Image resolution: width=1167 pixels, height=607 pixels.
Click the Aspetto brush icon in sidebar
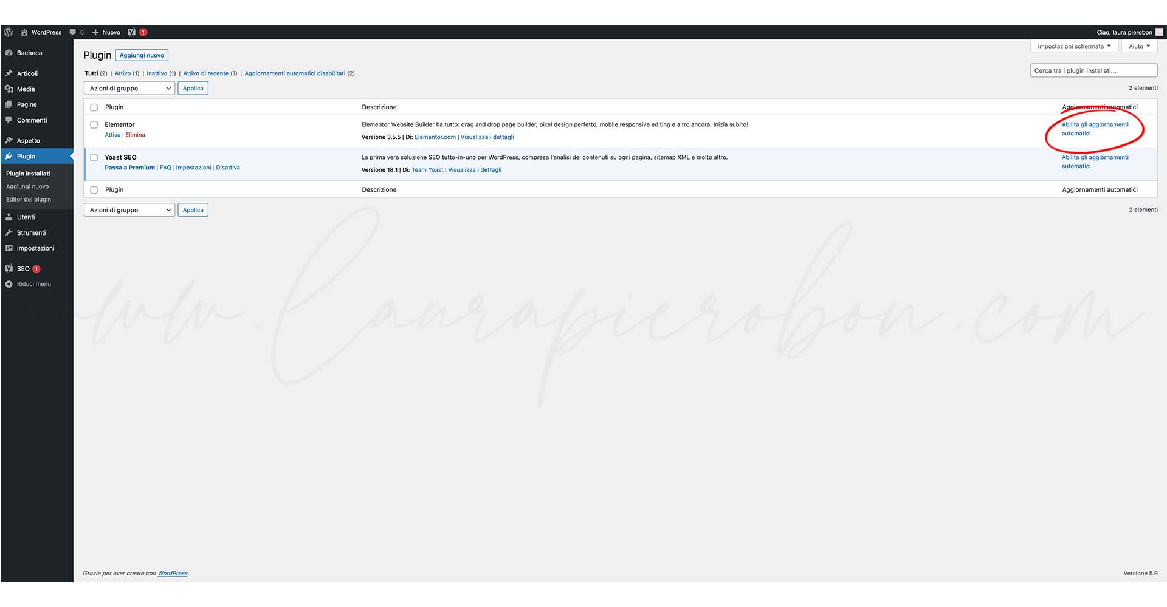pyautogui.click(x=9, y=141)
